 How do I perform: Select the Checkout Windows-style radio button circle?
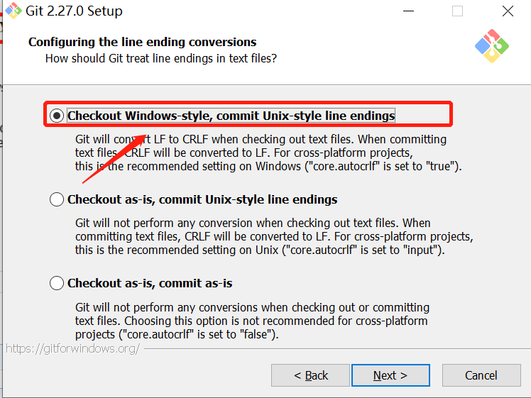(x=57, y=116)
